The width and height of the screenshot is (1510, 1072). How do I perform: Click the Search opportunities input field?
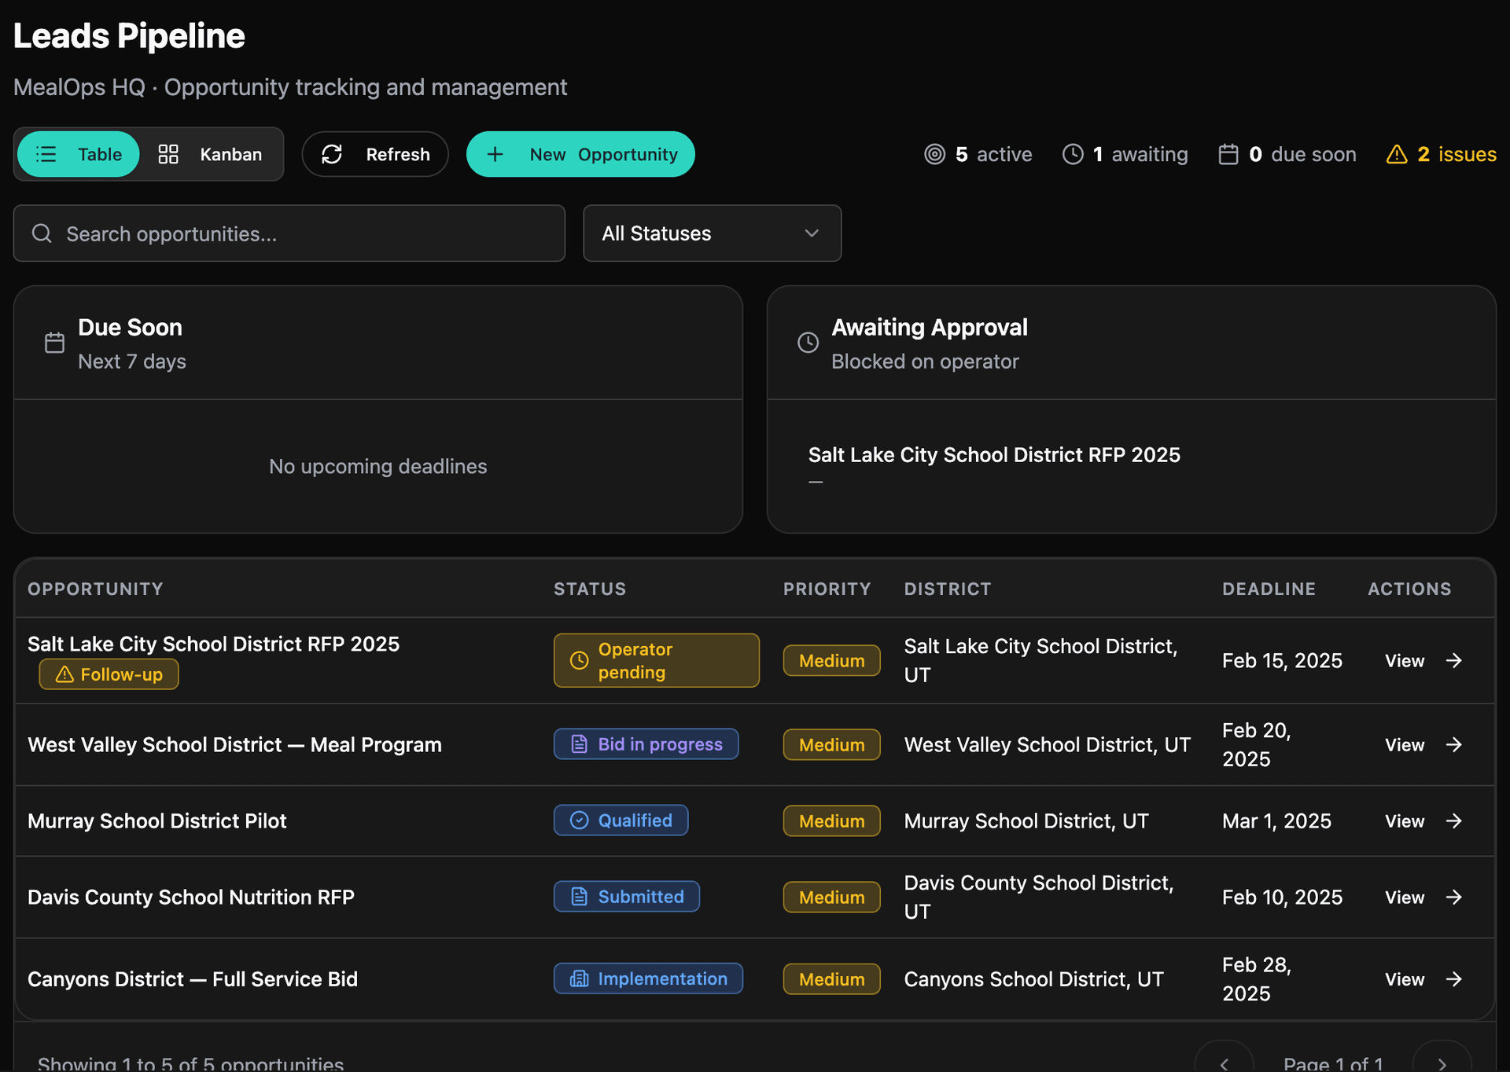(289, 233)
